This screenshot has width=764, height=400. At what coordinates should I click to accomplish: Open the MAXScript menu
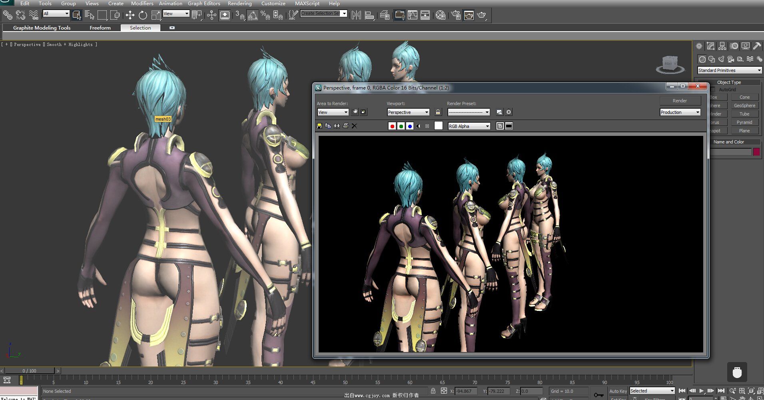point(307,3)
